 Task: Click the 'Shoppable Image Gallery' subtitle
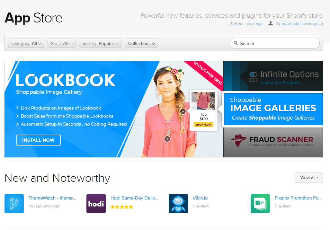(x=49, y=92)
